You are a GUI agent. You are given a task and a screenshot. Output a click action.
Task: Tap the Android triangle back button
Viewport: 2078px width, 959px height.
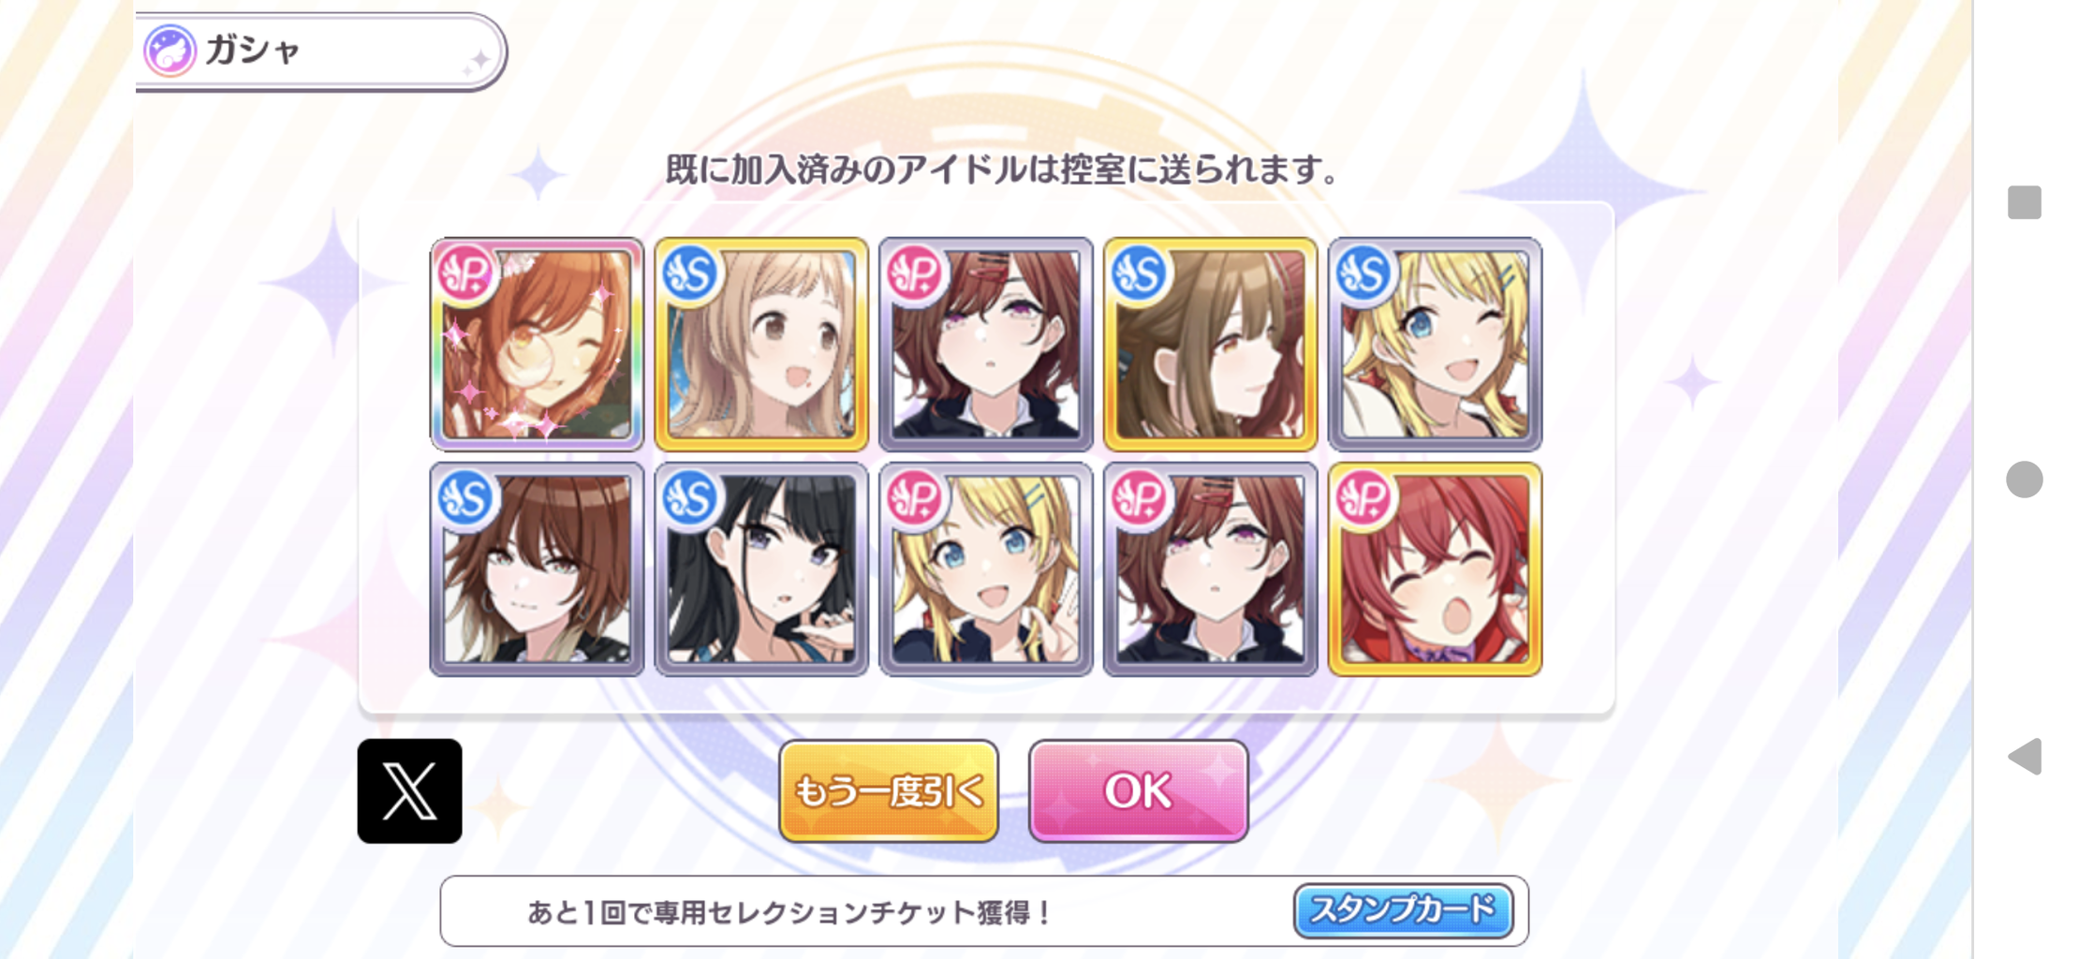2025,756
